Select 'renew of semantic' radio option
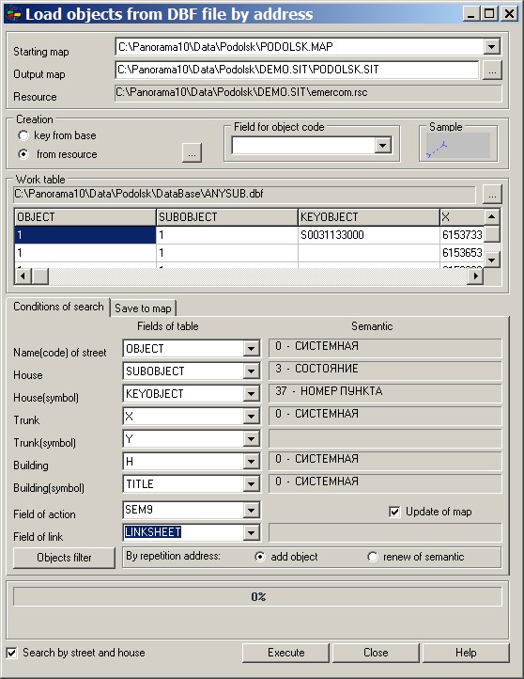Image resolution: width=524 pixels, height=679 pixels. [x=372, y=557]
